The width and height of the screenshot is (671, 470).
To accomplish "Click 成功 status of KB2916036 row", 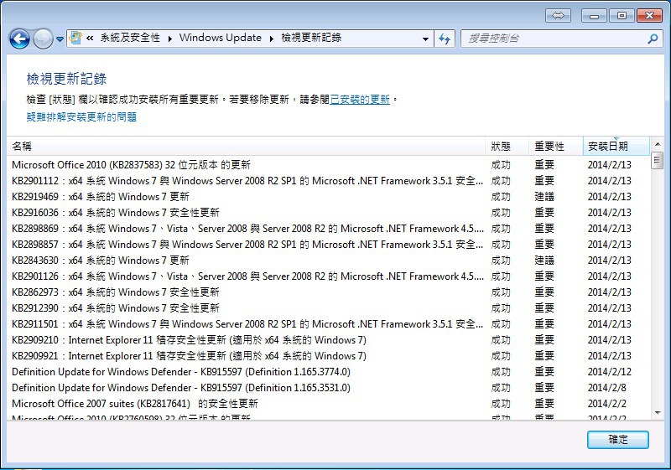I will [501, 212].
